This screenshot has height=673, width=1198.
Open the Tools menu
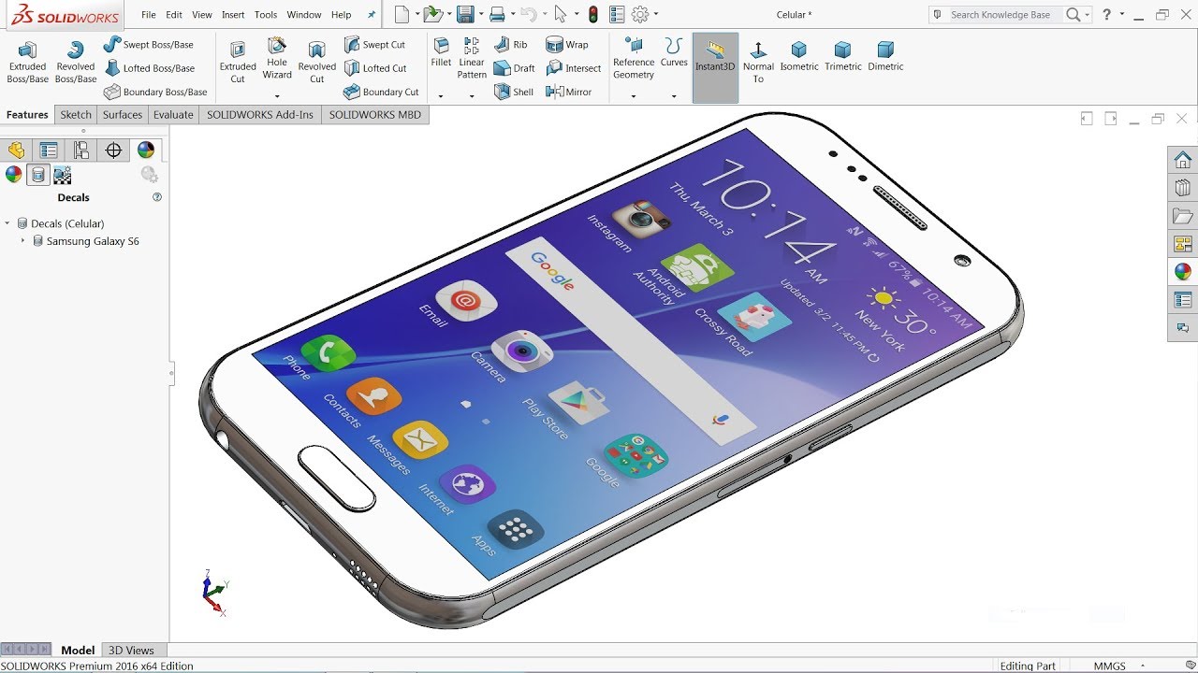pyautogui.click(x=266, y=15)
